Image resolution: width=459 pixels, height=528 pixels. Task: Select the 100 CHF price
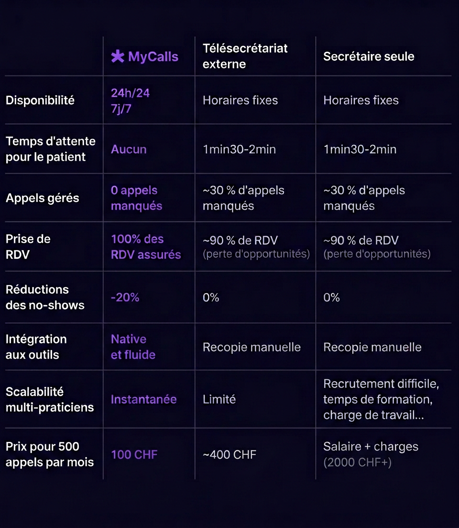(x=134, y=454)
